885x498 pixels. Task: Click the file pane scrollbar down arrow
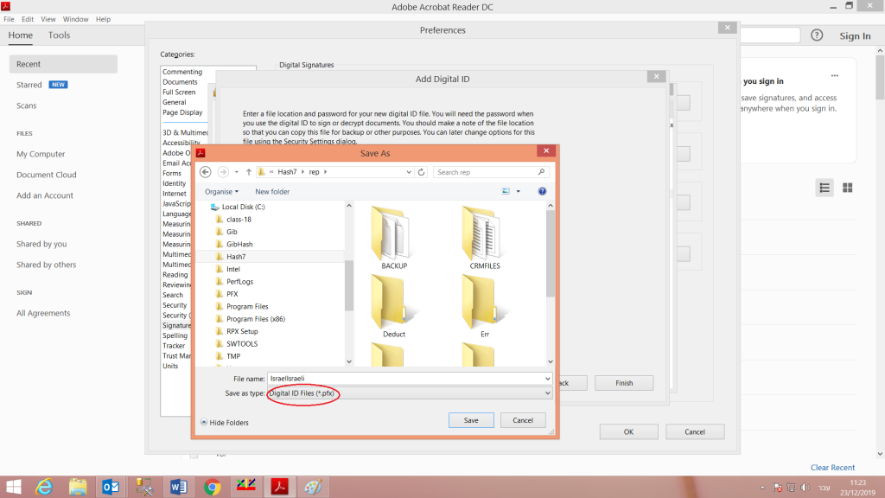coord(551,362)
